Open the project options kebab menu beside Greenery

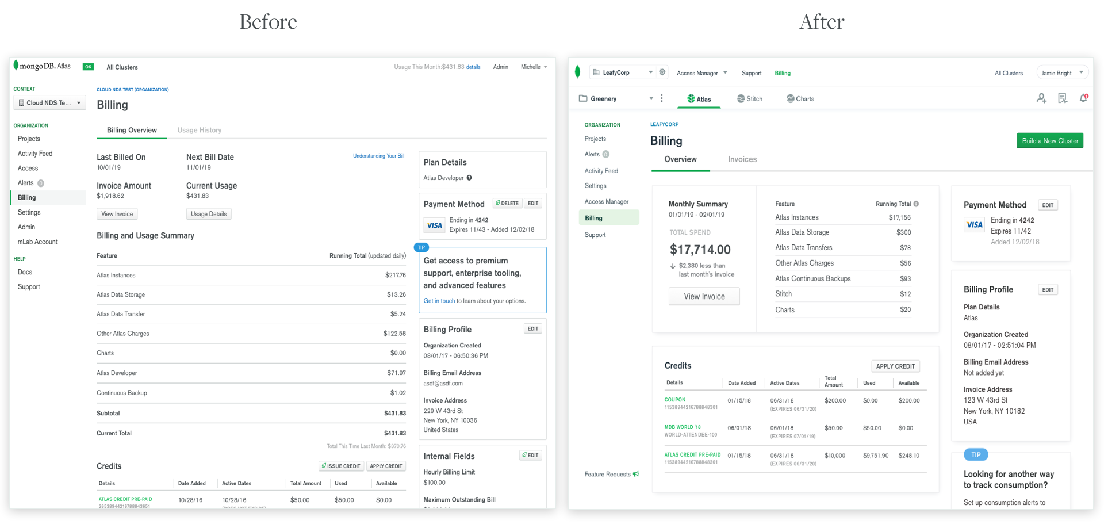(662, 98)
